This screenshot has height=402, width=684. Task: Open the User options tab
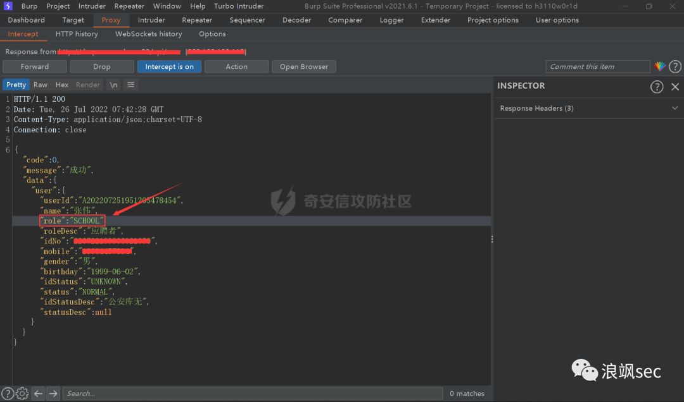557,20
